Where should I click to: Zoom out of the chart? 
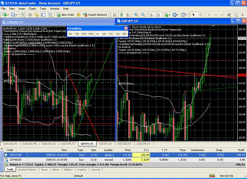tap(143, 15)
